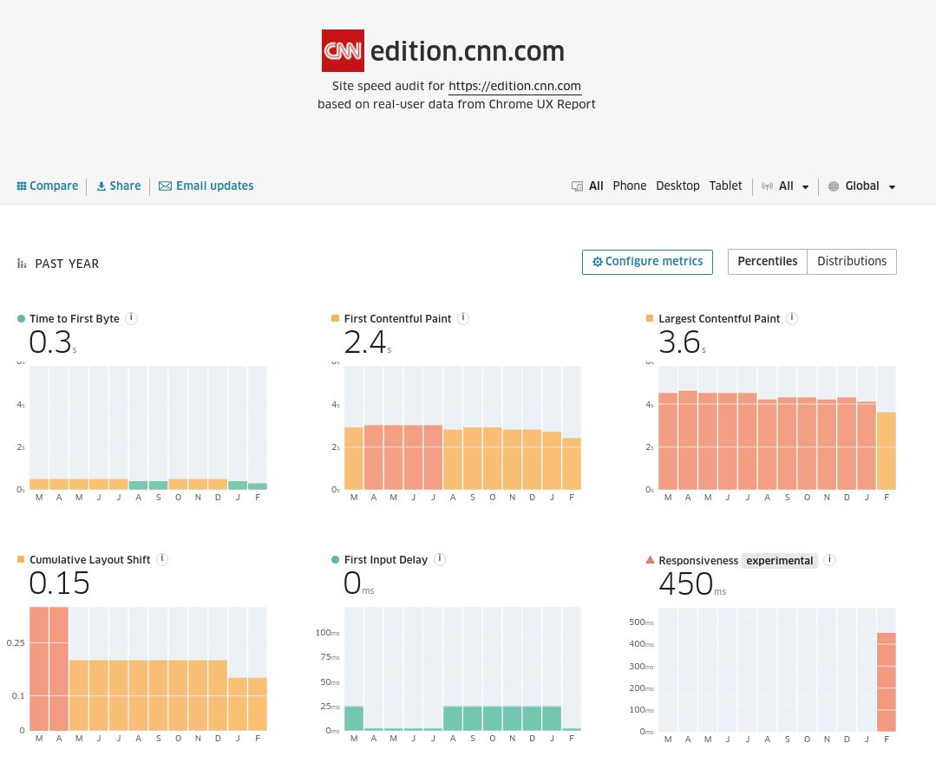Open info icon for Cumulative Layout Shift
This screenshot has height=769, width=936.
[x=161, y=559]
